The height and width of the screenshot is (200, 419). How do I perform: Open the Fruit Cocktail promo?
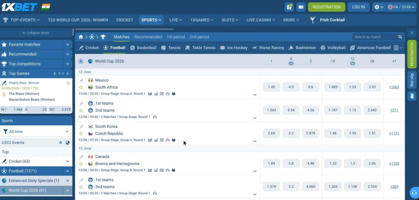(327, 20)
